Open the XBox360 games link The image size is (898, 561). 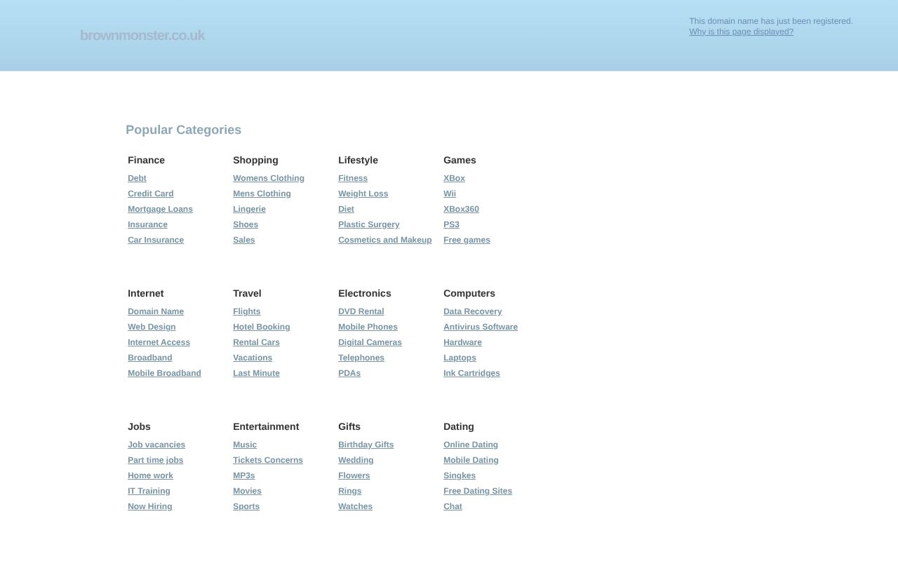coord(461,209)
